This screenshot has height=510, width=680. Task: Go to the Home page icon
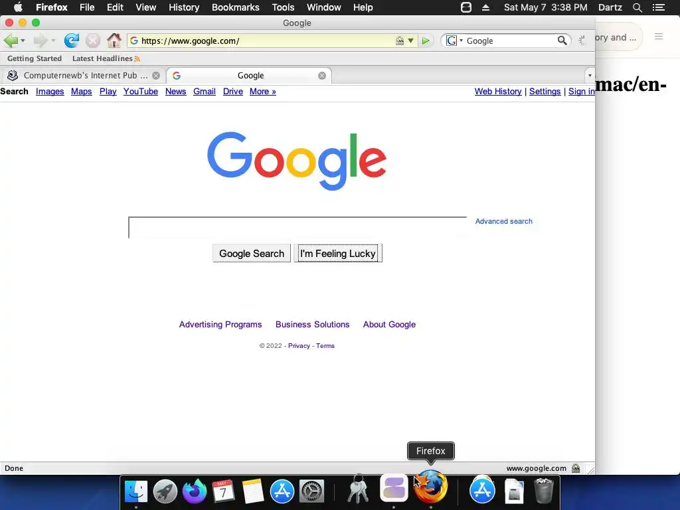coord(114,41)
